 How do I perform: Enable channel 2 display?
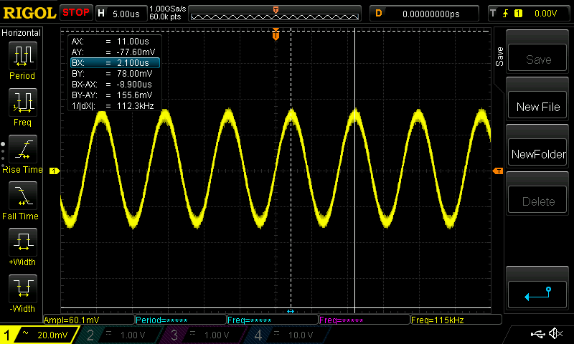tap(117, 335)
